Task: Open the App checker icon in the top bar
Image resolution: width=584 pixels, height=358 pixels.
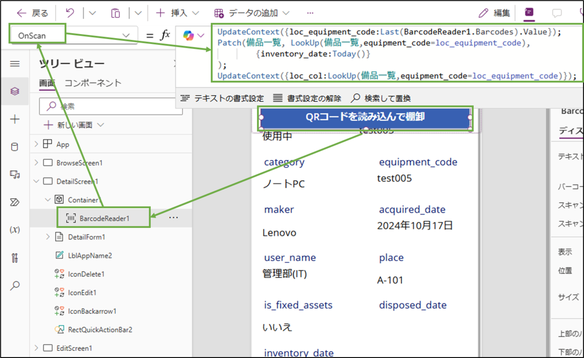Action: click(x=530, y=13)
